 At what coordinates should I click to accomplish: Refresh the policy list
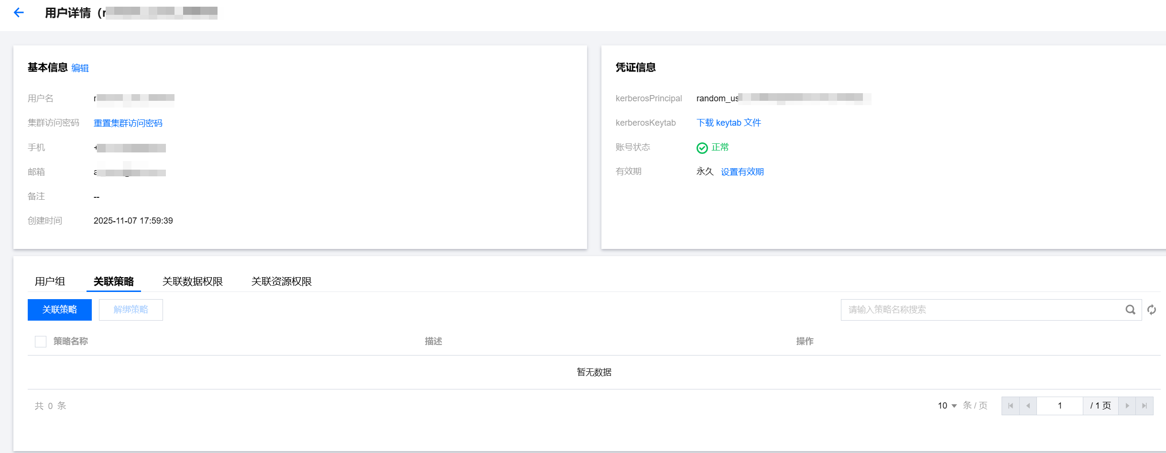tap(1152, 310)
